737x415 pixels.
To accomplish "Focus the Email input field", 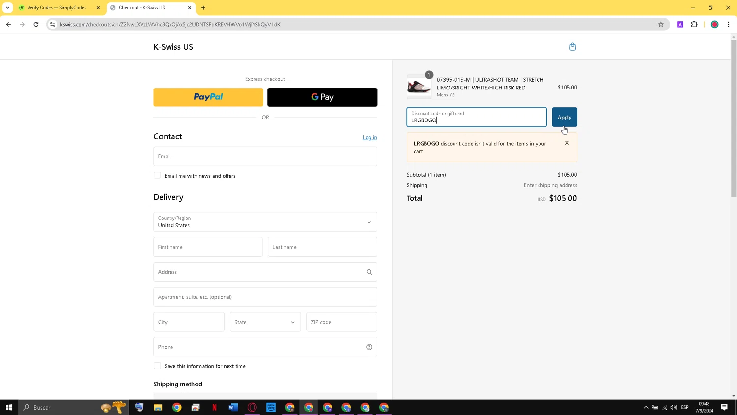I will (265, 156).
